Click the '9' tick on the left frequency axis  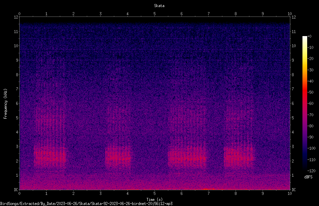click(17, 60)
